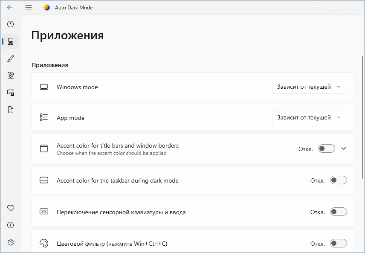The width and height of the screenshot is (365, 253).
Task: Select the Apps monitor tab in sidebar
Action: pos(11,41)
